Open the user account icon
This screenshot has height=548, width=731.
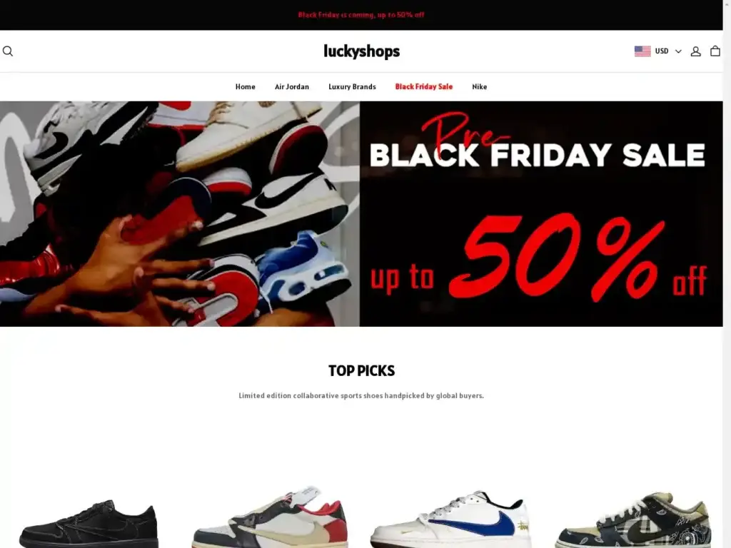tap(695, 51)
